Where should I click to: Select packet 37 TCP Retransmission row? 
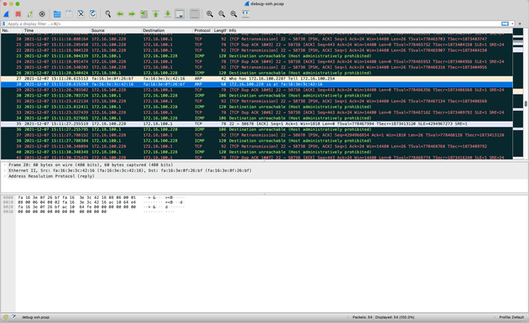point(256,135)
